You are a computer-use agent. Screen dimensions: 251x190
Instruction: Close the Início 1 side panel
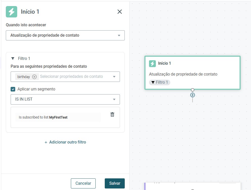120,12
